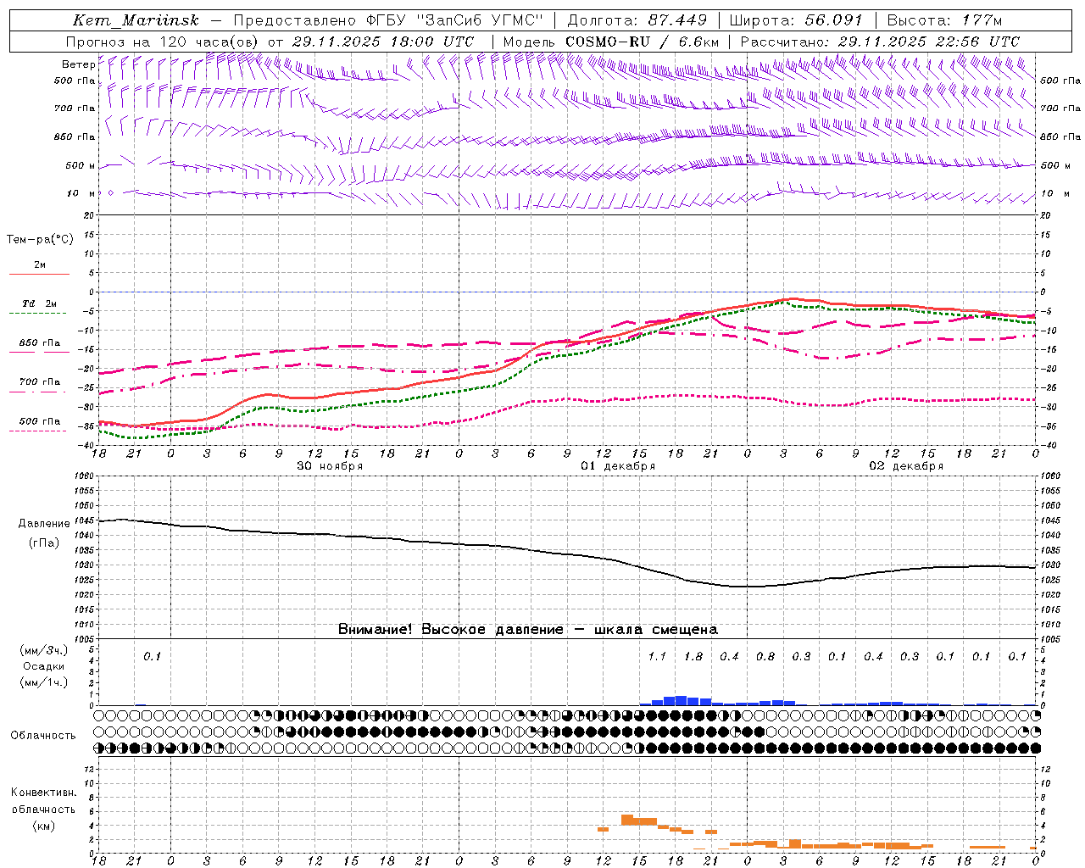
Task: Click the Конвективн. облачность label
Action: [43, 801]
